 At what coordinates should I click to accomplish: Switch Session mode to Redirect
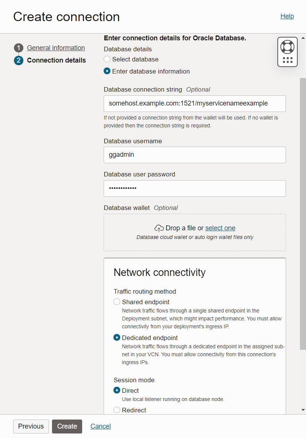tap(117, 410)
